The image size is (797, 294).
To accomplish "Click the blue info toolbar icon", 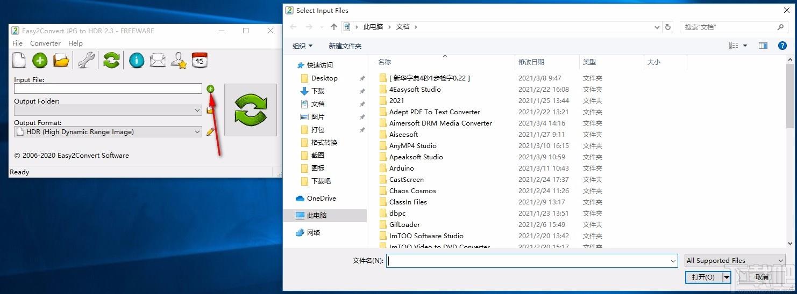I will tap(137, 60).
